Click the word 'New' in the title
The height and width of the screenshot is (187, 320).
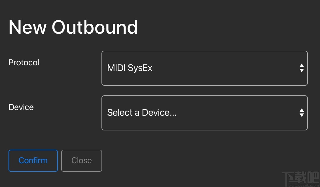(x=27, y=27)
